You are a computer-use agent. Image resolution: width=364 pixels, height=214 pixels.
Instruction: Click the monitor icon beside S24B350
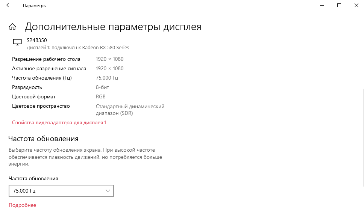point(17,42)
